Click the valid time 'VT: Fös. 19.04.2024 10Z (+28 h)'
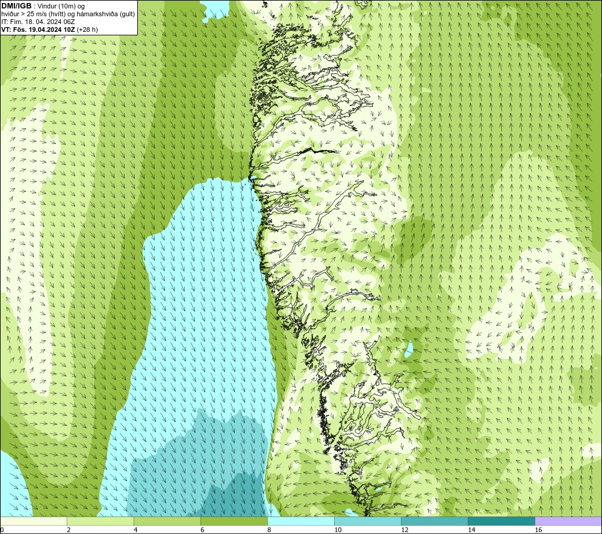The image size is (602, 534). pyautogui.click(x=49, y=29)
